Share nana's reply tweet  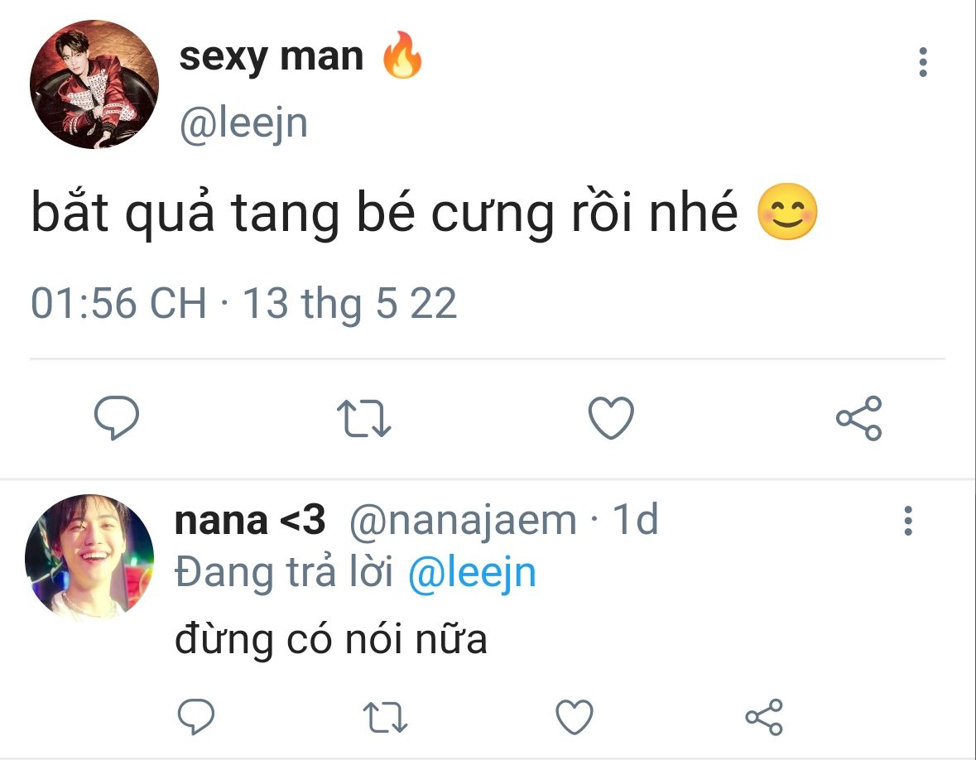763,716
